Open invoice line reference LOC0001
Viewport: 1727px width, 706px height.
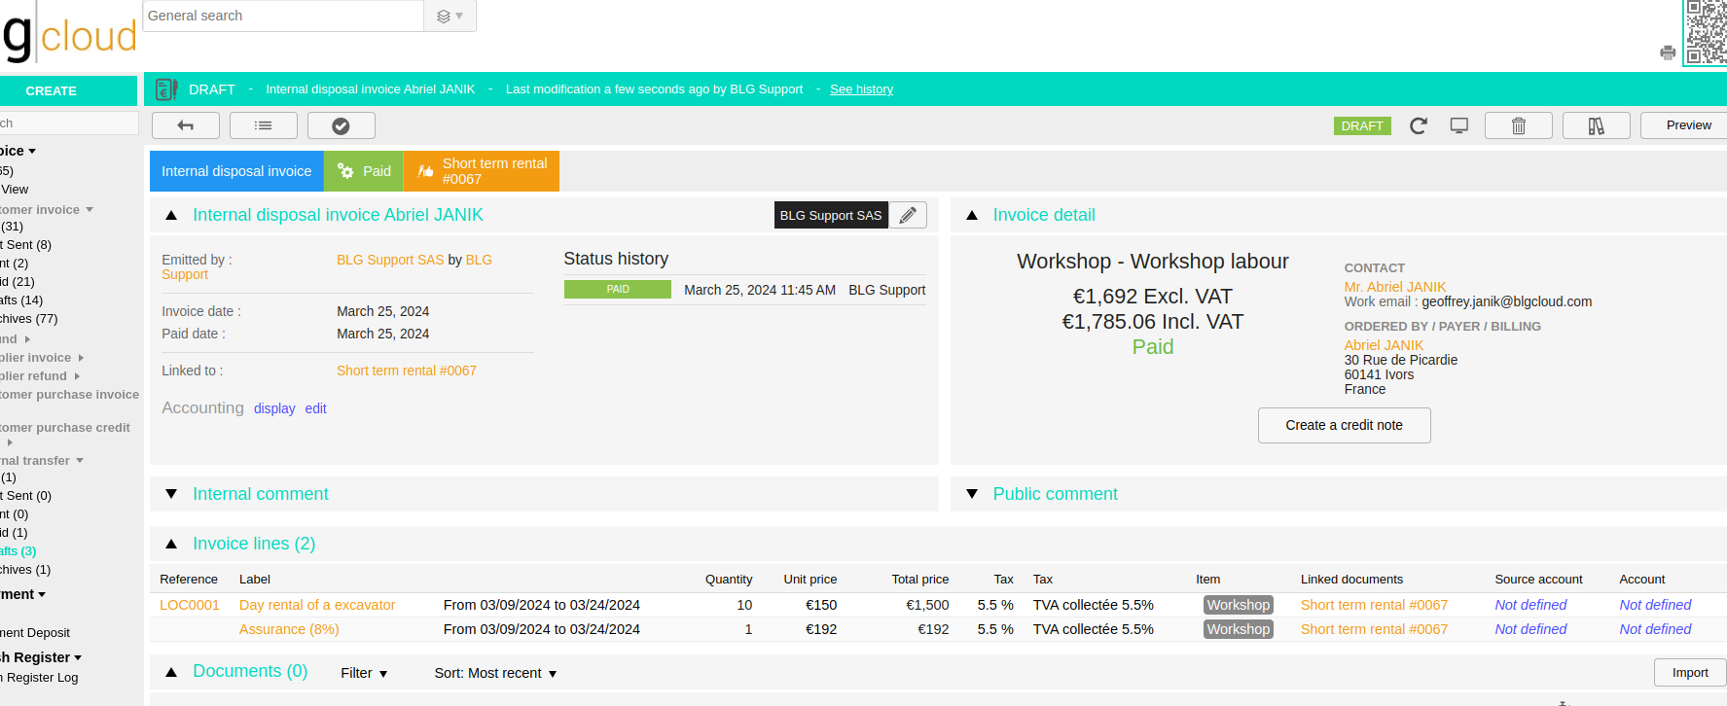[x=190, y=605]
